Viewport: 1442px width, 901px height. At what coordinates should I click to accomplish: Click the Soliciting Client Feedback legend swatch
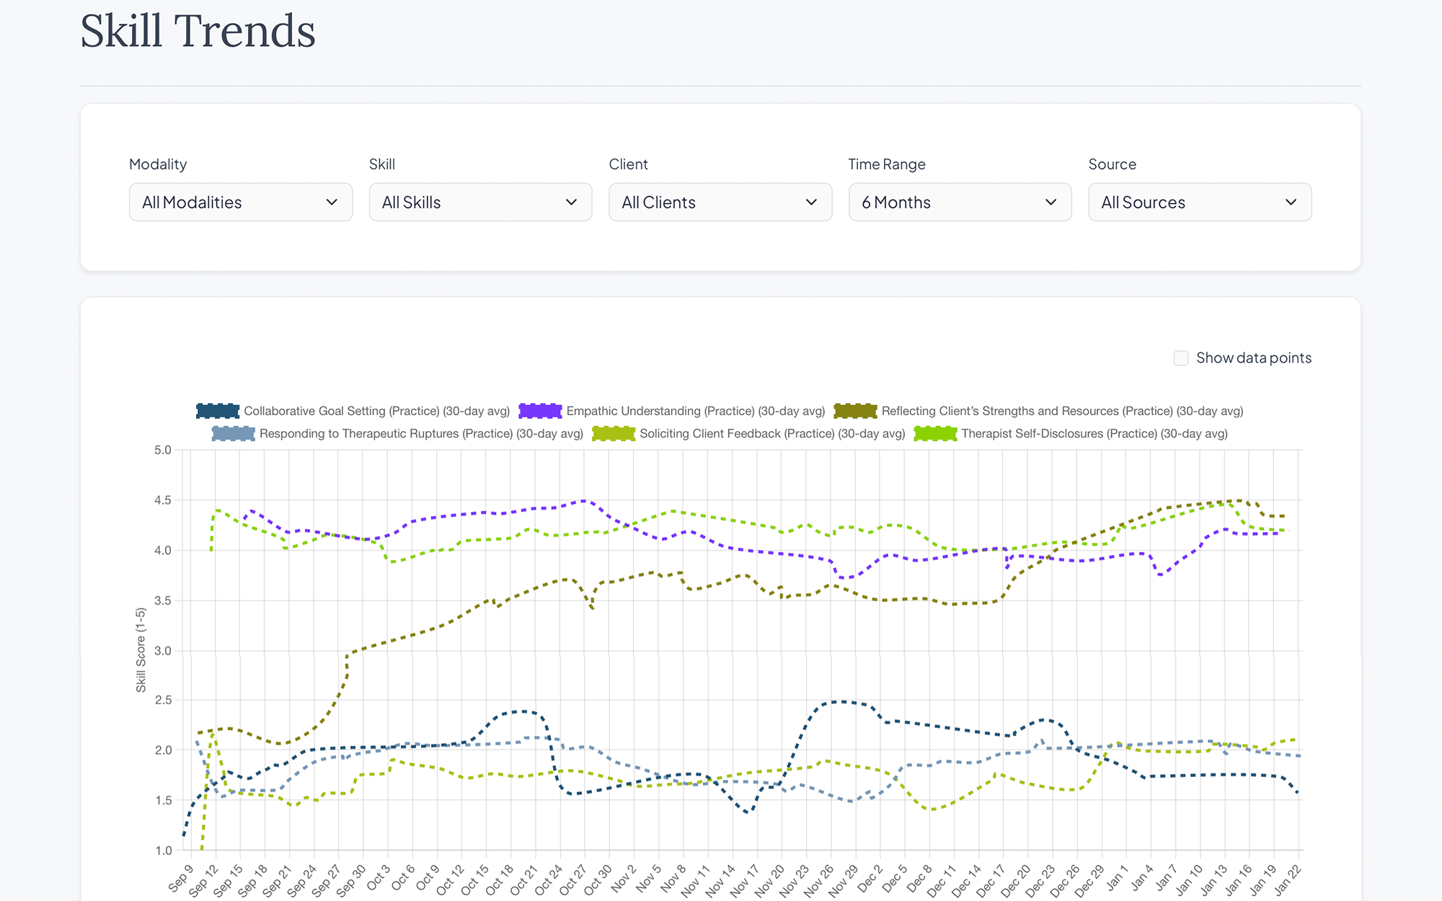(614, 433)
